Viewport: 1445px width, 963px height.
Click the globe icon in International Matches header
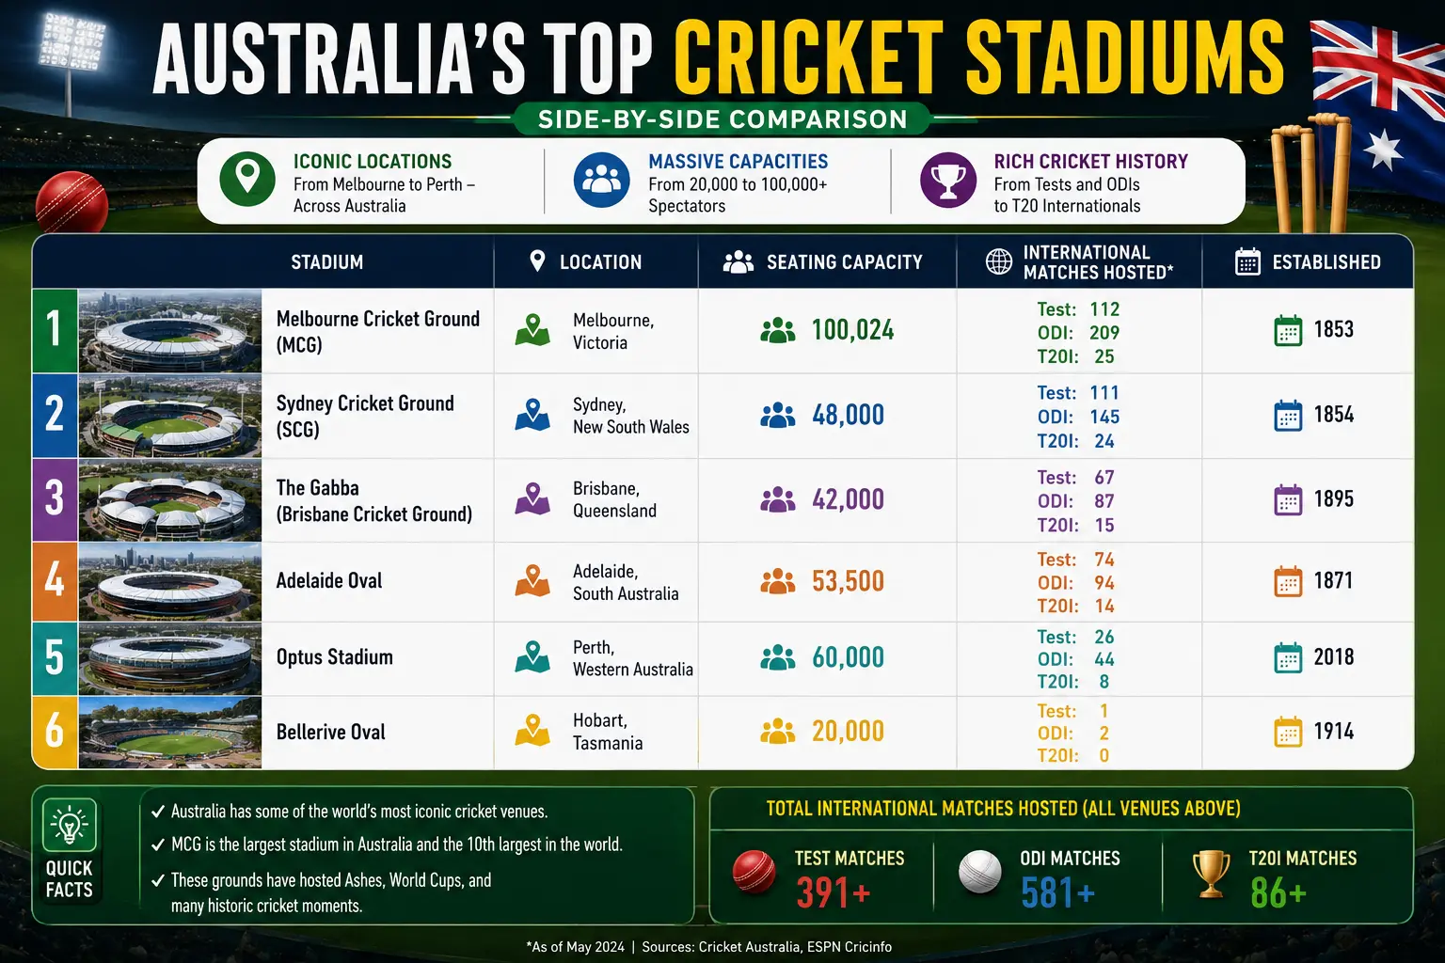tap(999, 261)
